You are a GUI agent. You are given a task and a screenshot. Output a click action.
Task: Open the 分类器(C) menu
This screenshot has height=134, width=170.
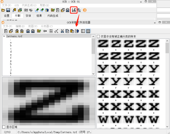pos(47,26)
